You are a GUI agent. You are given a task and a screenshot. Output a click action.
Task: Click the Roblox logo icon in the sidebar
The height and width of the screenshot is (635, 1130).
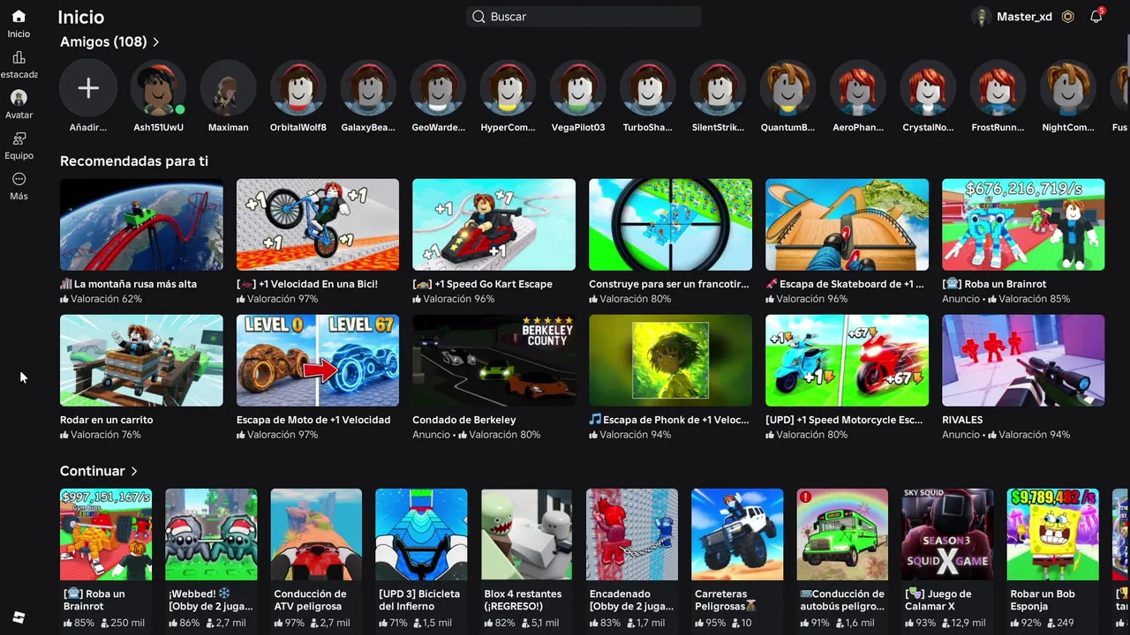click(19, 616)
